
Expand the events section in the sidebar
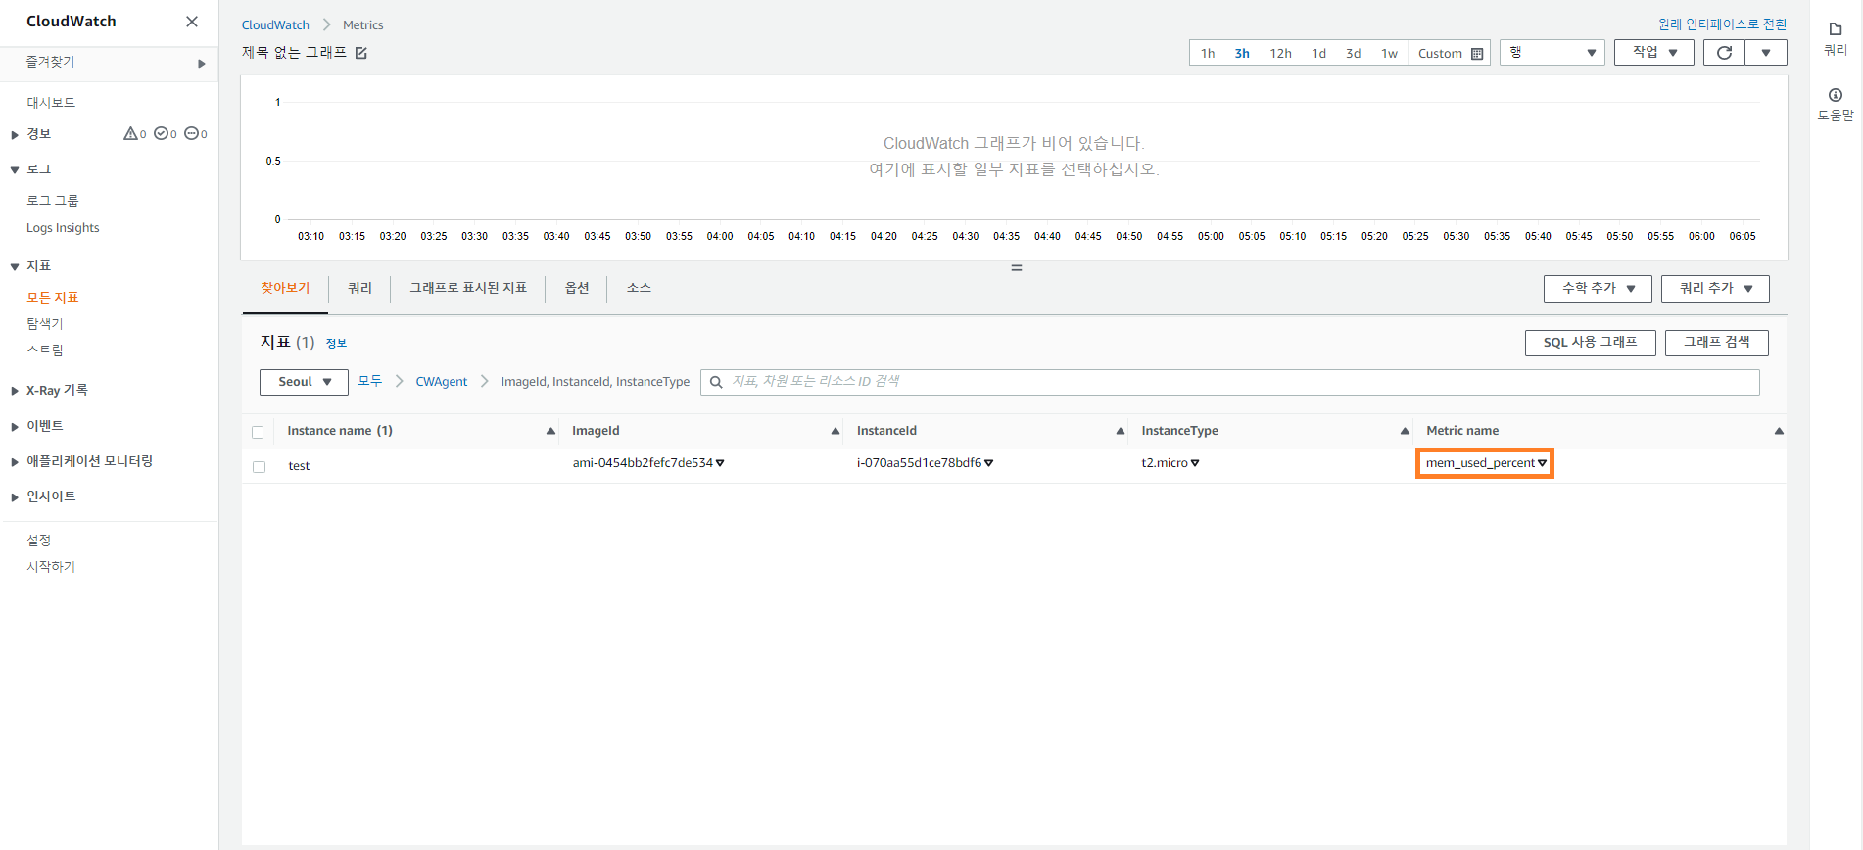pyautogui.click(x=15, y=427)
